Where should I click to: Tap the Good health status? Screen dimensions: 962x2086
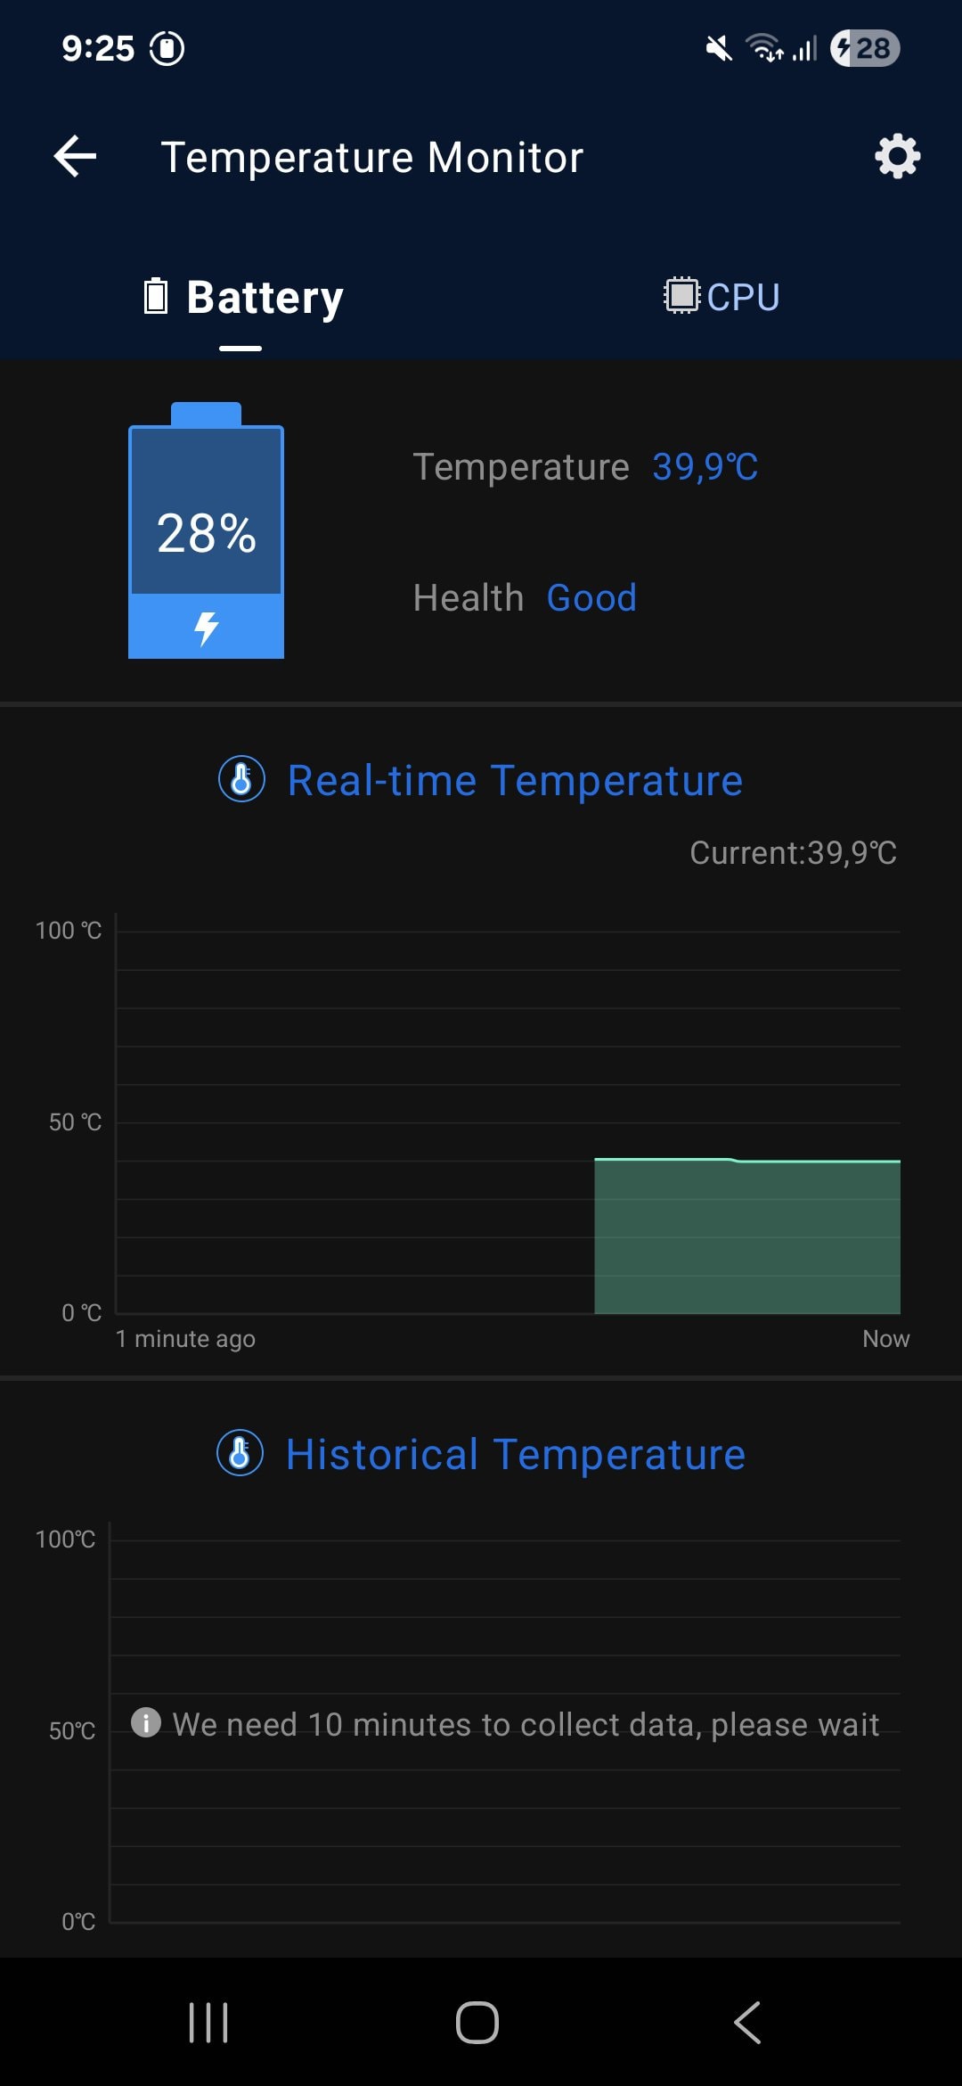click(x=591, y=598)
